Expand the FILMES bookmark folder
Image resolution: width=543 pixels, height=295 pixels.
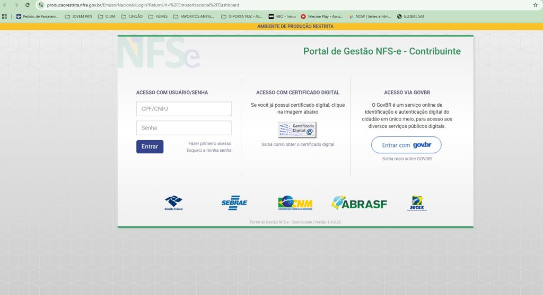coord(158,16)
